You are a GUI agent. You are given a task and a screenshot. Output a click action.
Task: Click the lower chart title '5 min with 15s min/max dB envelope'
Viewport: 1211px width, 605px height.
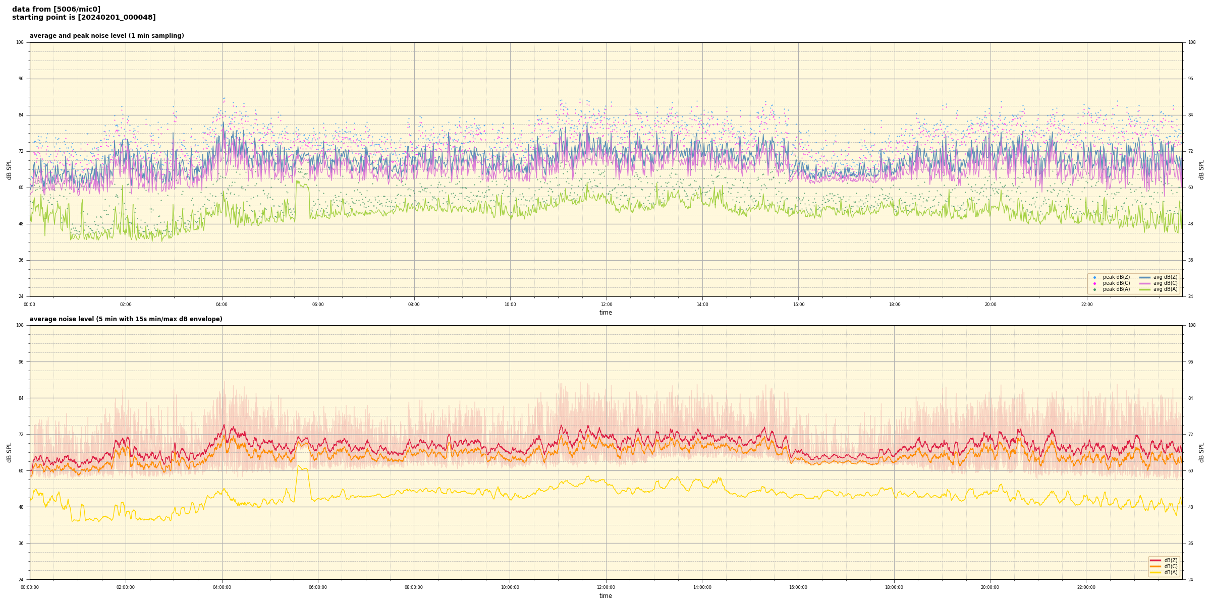click(159, 319)
